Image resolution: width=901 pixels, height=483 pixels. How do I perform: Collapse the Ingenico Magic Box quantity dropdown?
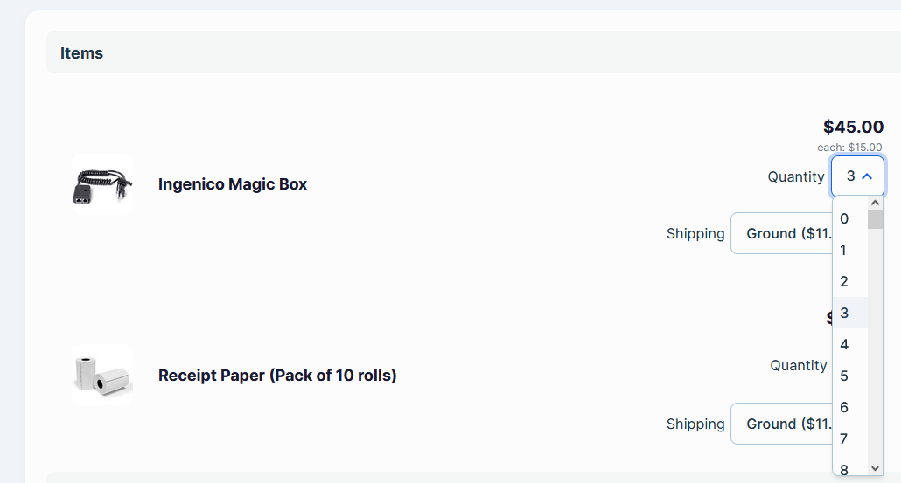pos(857,176)
